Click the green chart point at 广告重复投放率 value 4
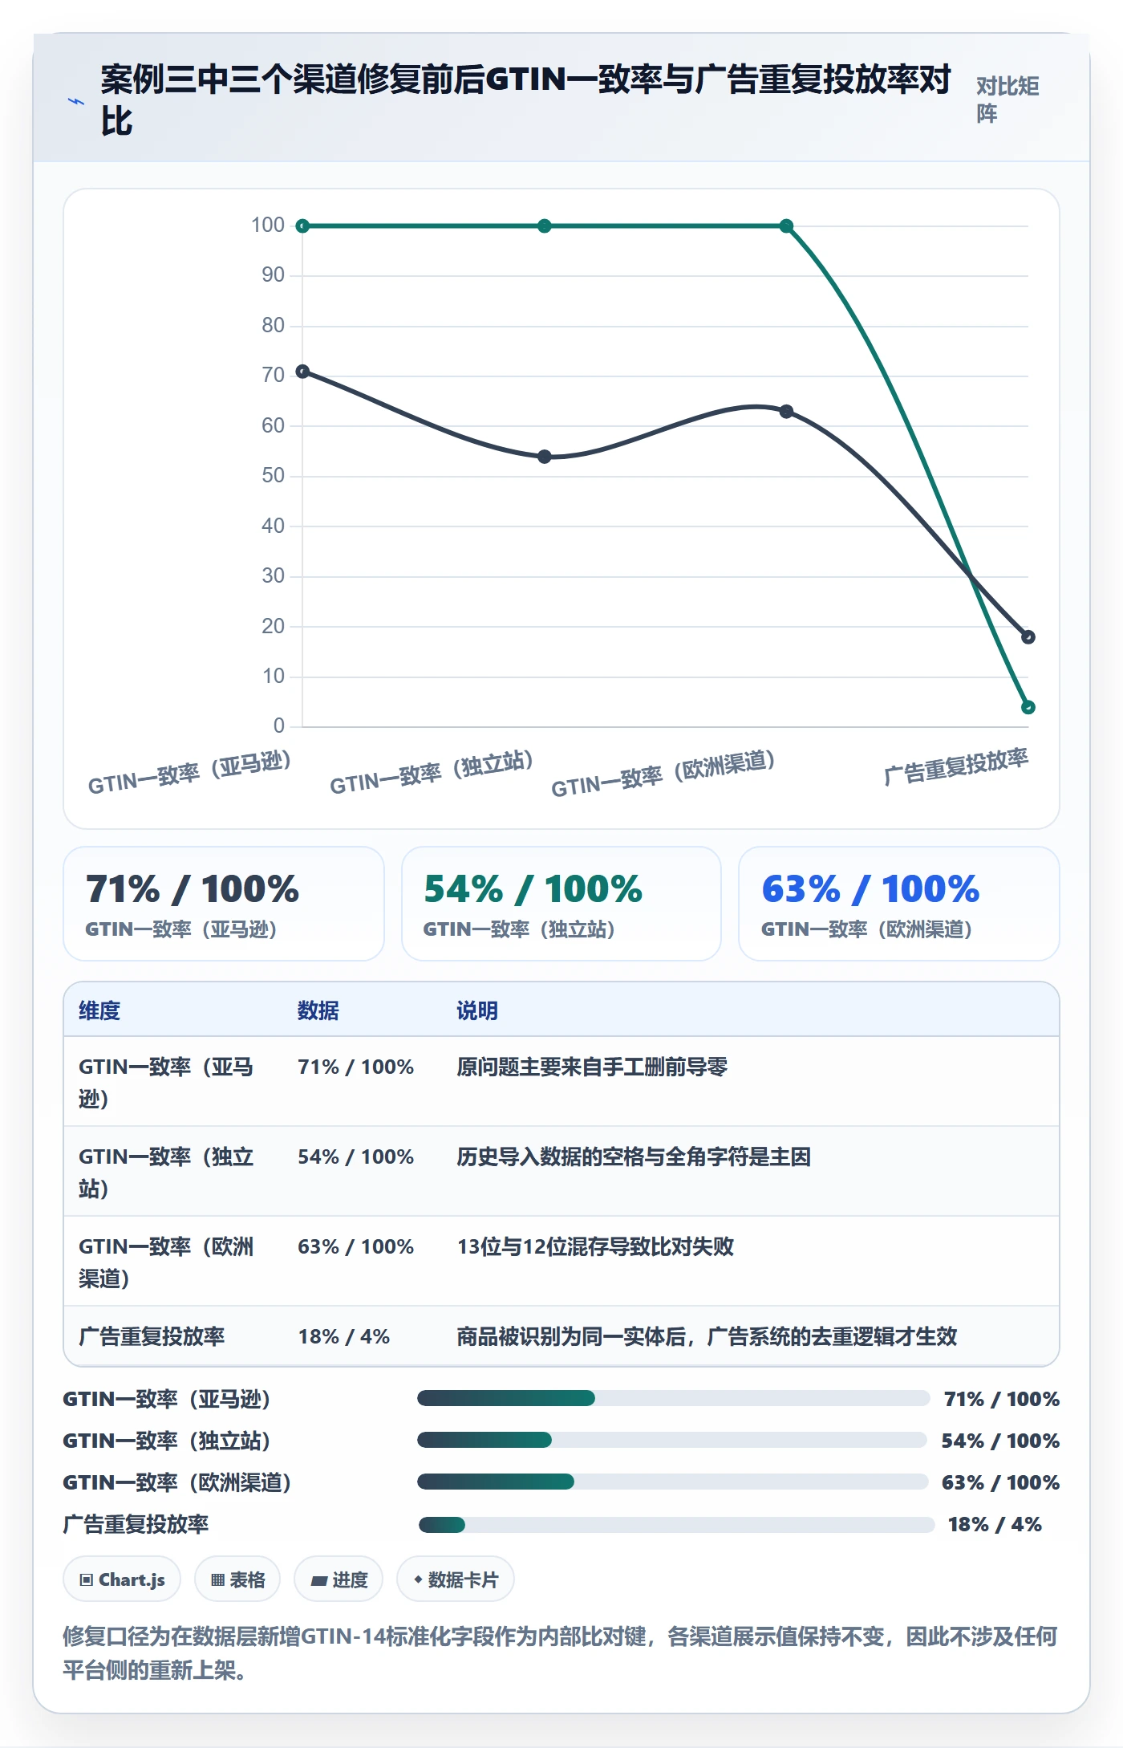The height and width of the screenshot is (1748, 1123). point(1028,707)
